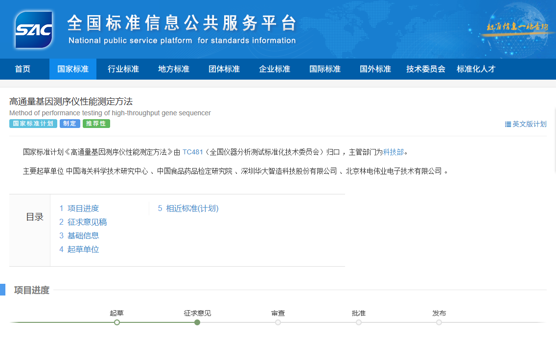Open the 企业标准 navigation item
The height and width of the screenshot is (338, 556).
[275, 69]
